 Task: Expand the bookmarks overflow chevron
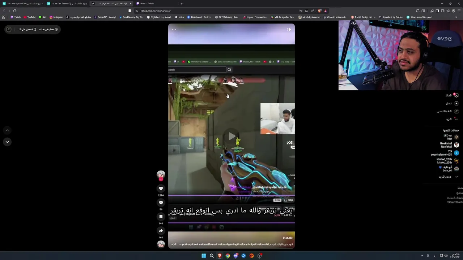click(x=456, y=17)
